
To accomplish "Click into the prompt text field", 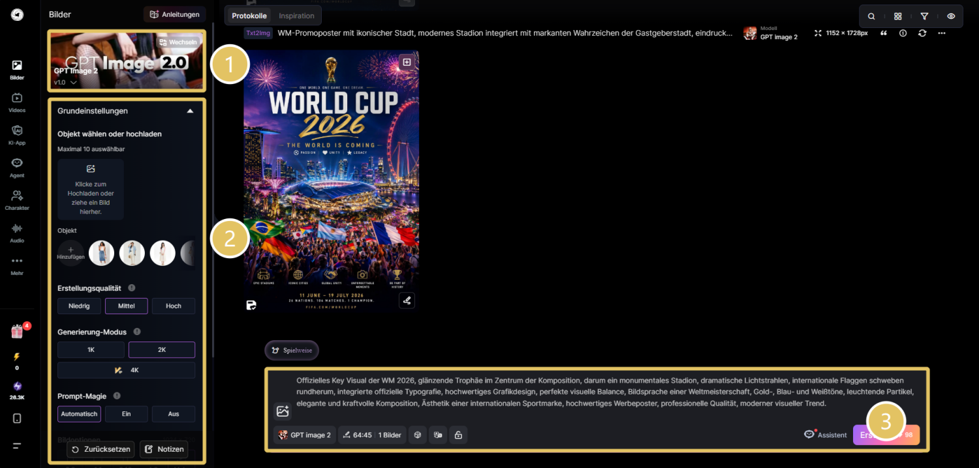I will pyautogui.click(x=605, y=392).
